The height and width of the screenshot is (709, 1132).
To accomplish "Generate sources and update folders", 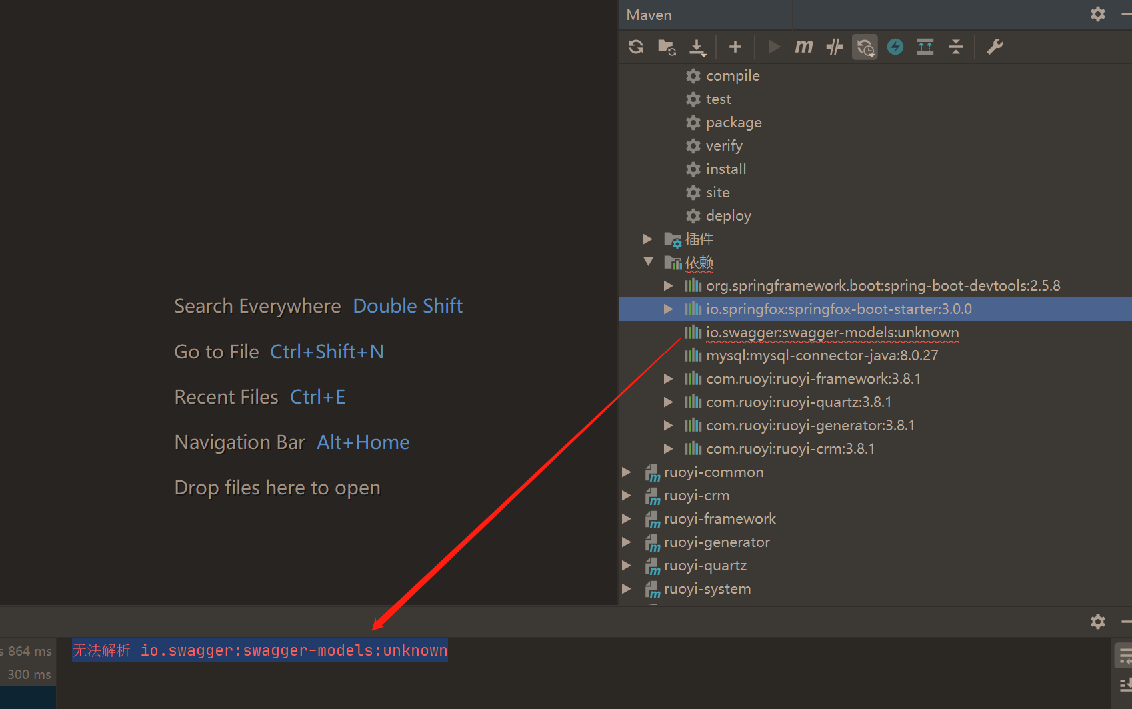I will pos(666,47).
